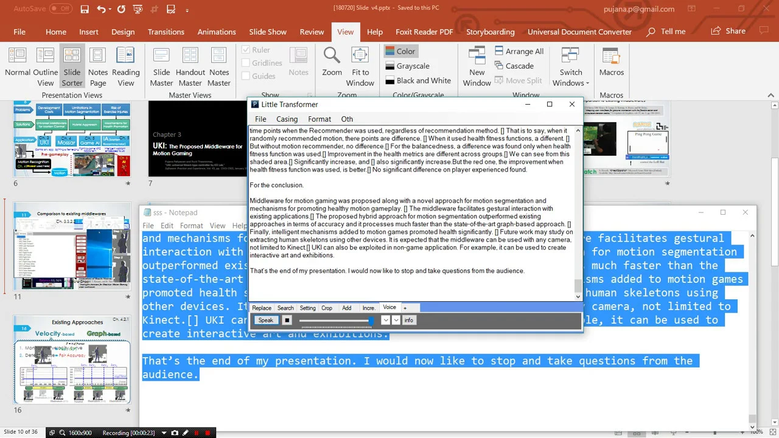Click the Crop tab in Little Transformer
This screenshot has height=438, width=779.
[x=327, y=308]
